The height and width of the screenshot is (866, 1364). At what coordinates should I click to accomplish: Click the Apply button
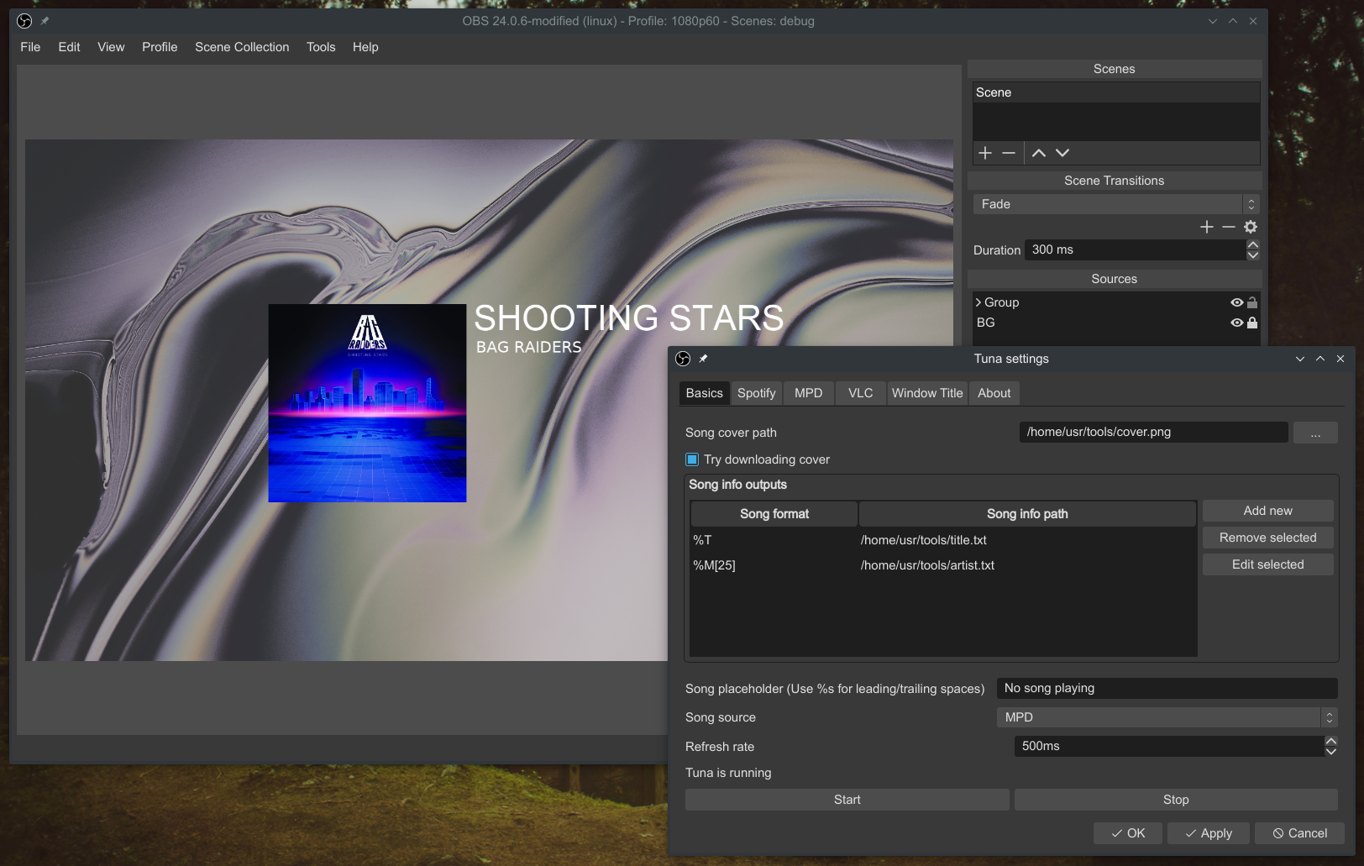coord(1209,833)
